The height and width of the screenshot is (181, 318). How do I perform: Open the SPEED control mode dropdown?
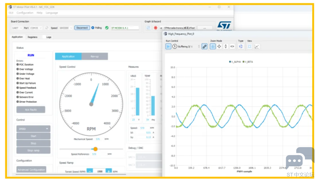click(x=33, y=129)
